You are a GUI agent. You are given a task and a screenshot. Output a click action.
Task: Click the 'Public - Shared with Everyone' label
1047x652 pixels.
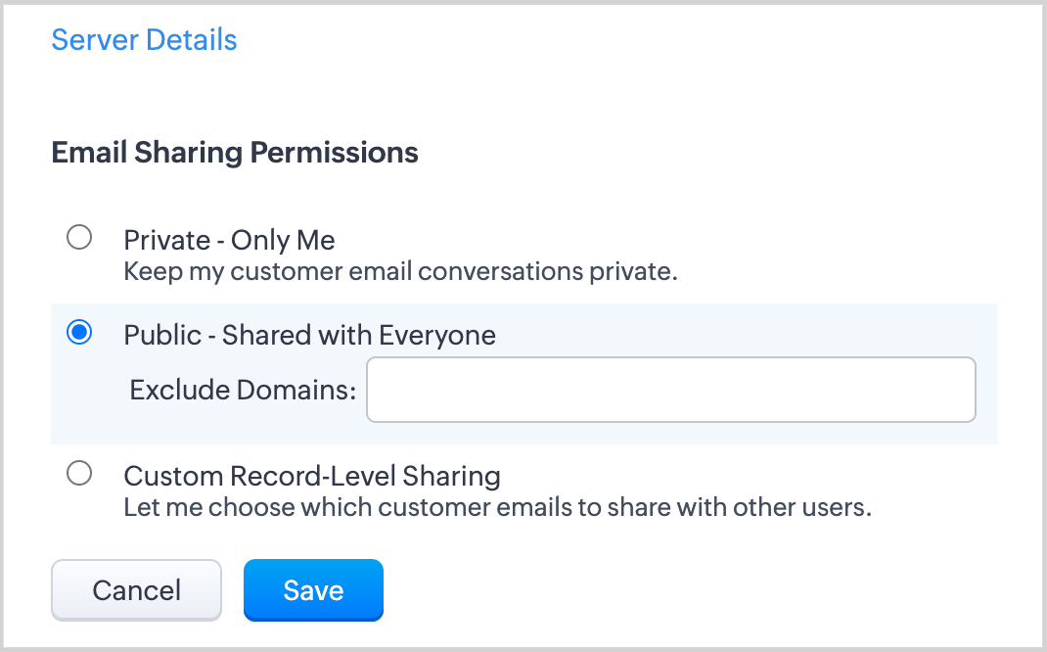(x=309, y=335)
